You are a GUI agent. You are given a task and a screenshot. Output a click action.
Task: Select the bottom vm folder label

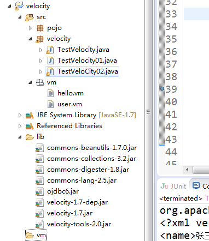[41, 235]
